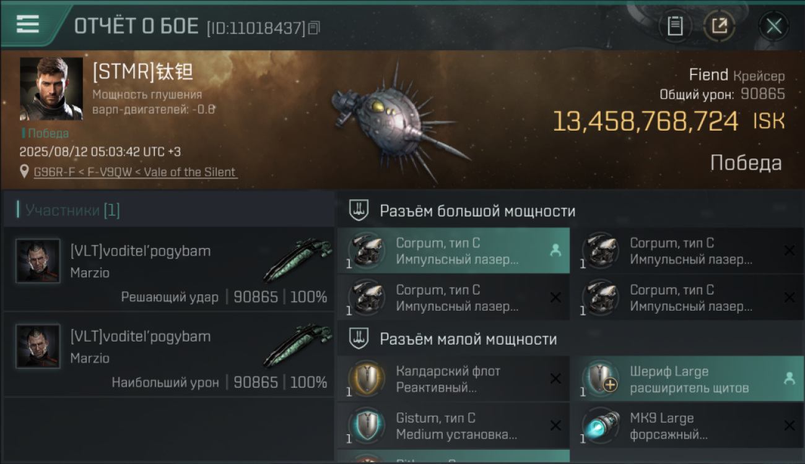805x464 pixels.
Task: Click the STMR pilot portrait
Action: tap(51, 89)
